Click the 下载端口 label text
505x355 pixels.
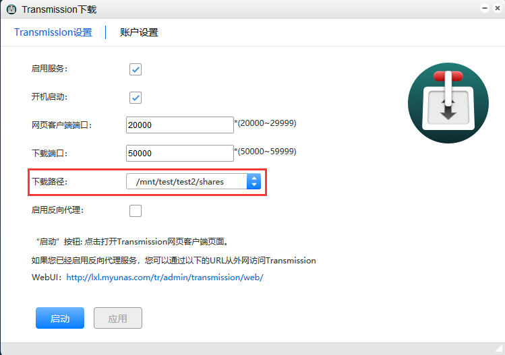pyautogui.click(x=50, y=153)
